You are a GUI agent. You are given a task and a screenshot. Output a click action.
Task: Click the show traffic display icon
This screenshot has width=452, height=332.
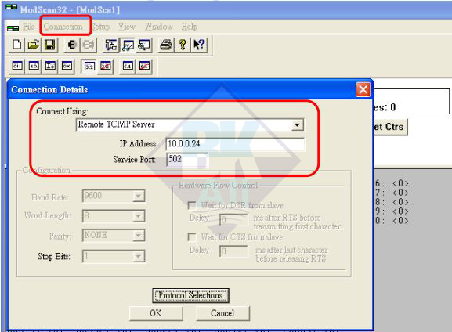coord(144,45)
